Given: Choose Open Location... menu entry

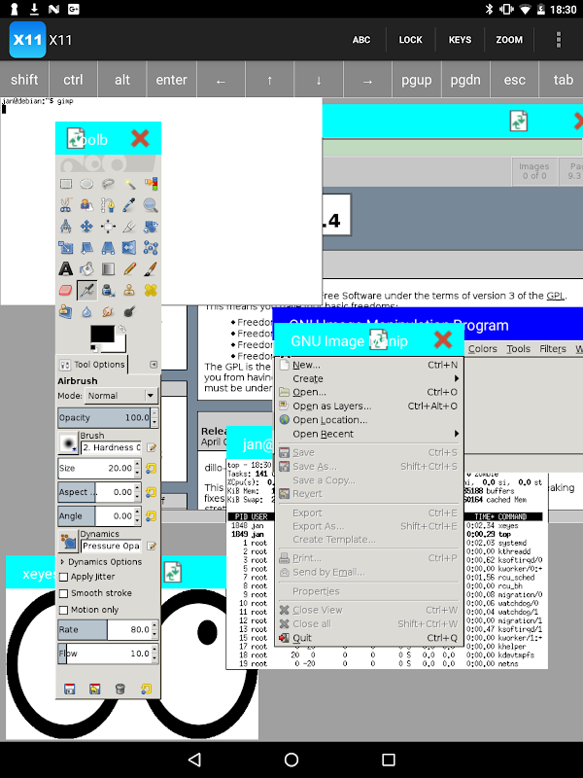Looking at the screenshot, I should 368,420.
